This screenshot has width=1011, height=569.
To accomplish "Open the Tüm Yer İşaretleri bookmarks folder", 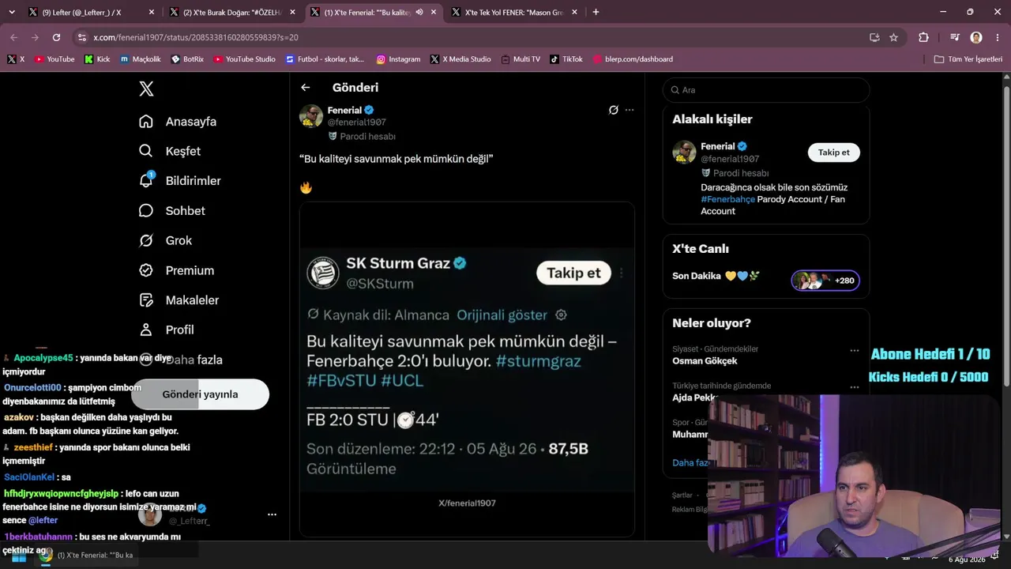I will click(x=968, y=59).
